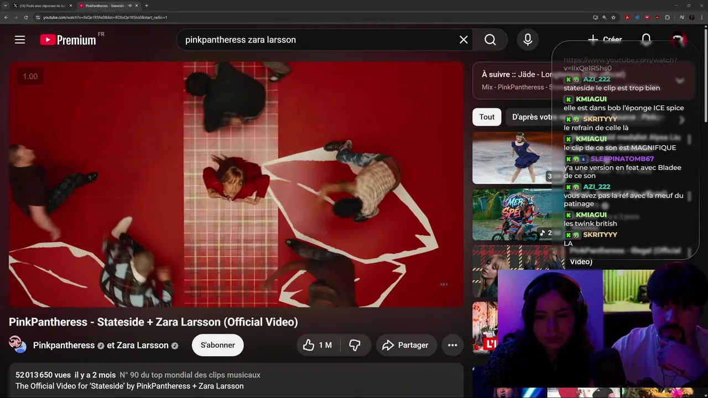The image size is (708, 398).
Task: Mute the YouTube tab audio speaker icon
Action: pos(130,6)
